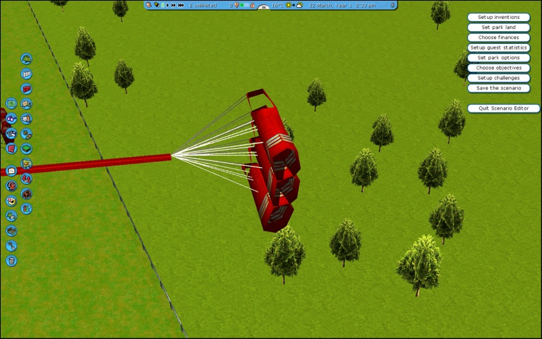542x339 pixels.
Task: Select the red fire hydrants icon
Action: (26, 179)
